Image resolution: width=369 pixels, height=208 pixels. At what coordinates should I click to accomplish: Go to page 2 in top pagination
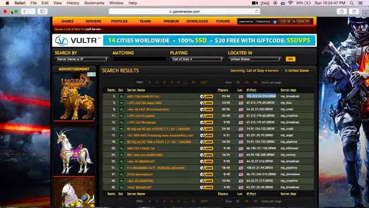(157, 82)
